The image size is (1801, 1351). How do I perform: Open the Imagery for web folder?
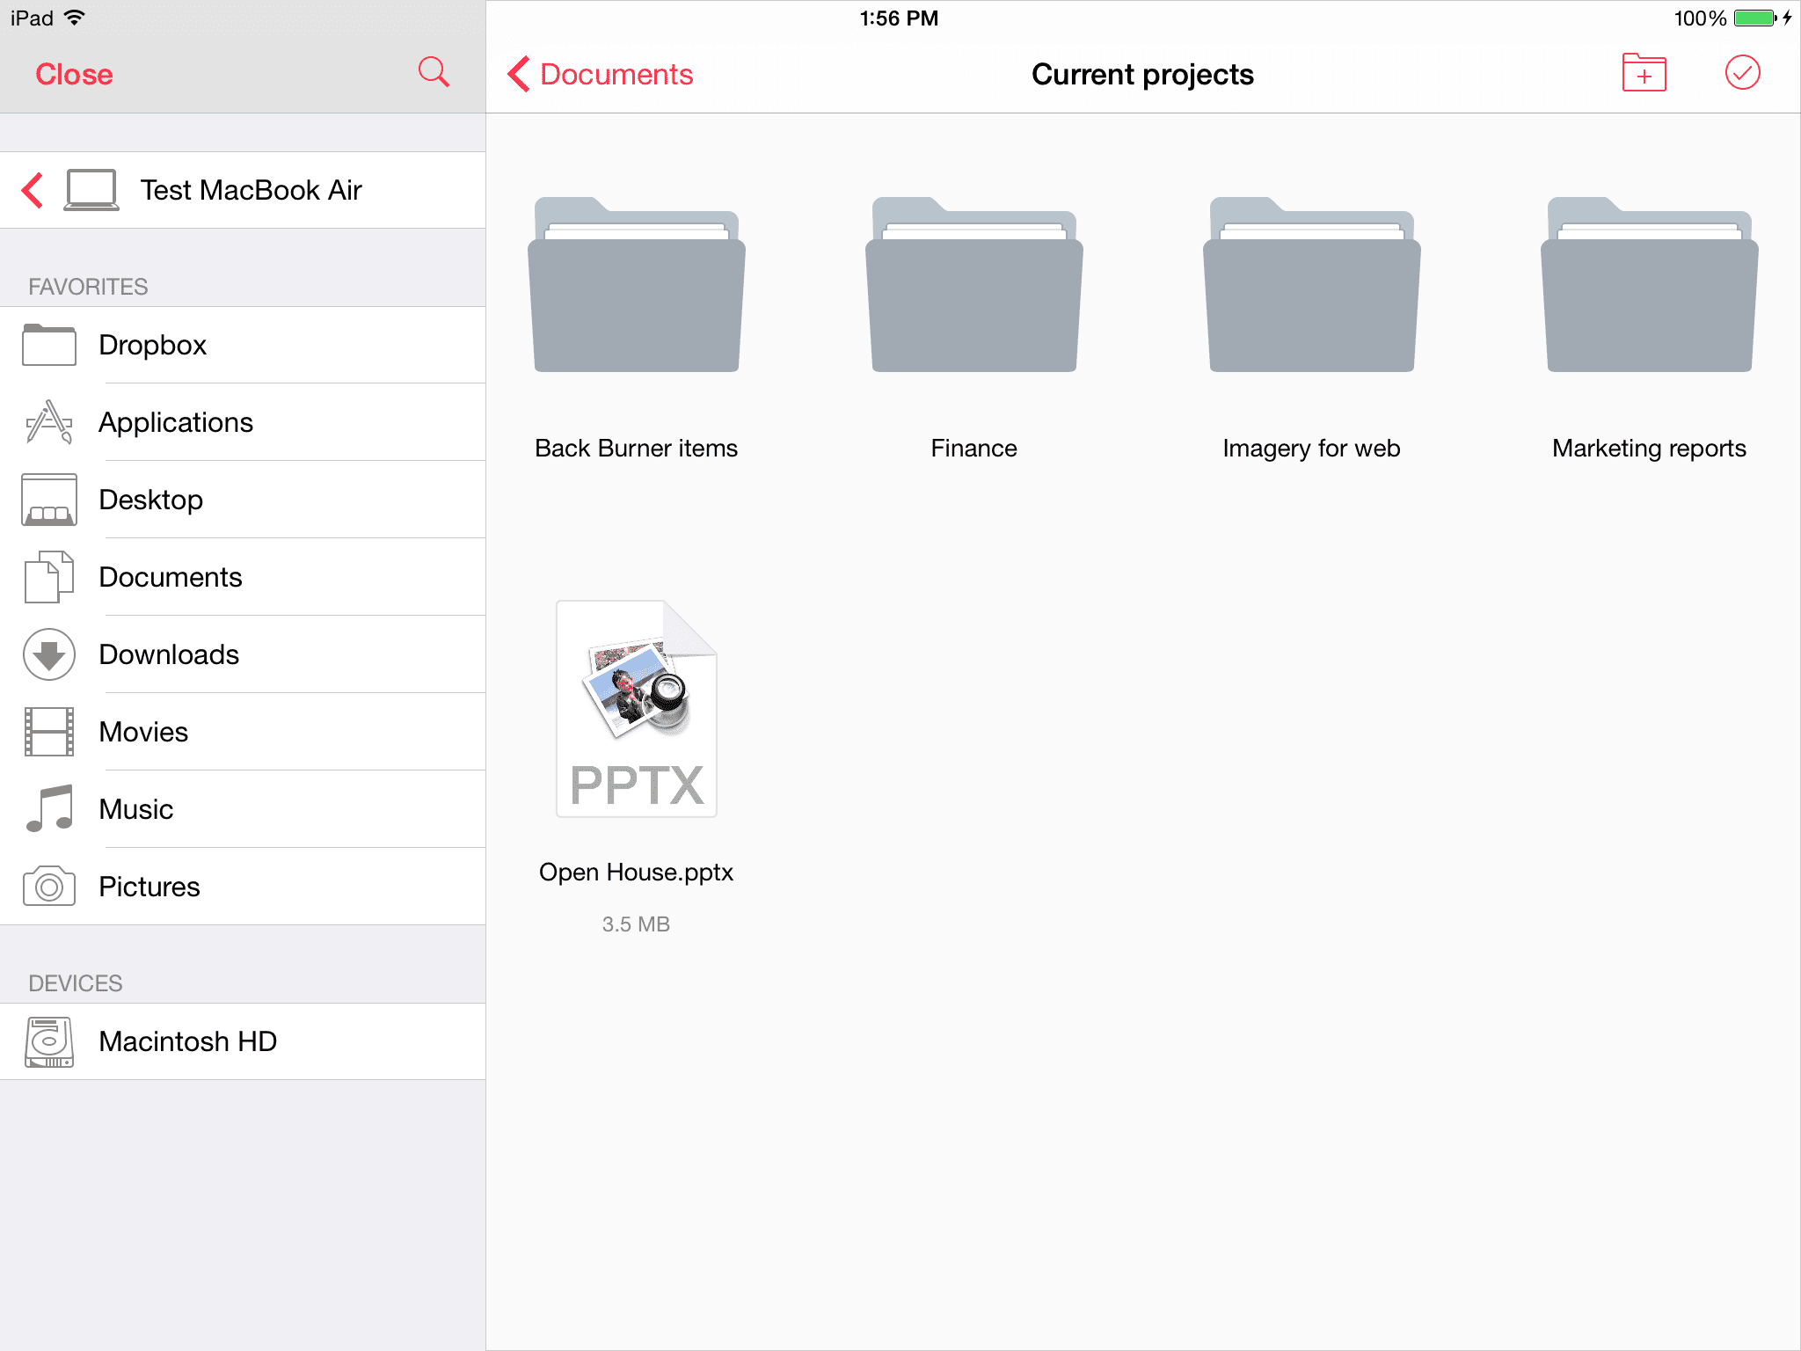tap(1312, 284)
